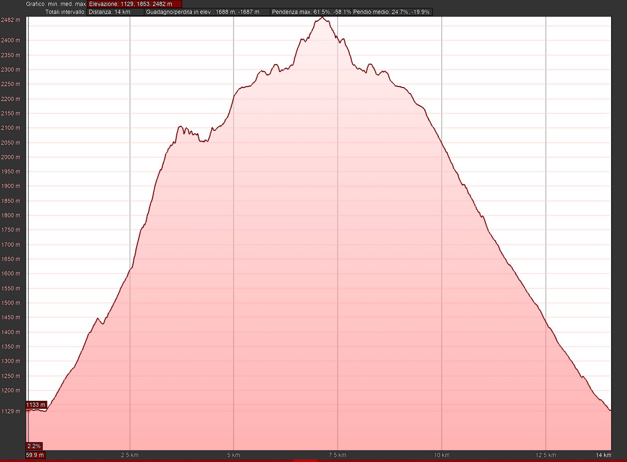Click the 14 km end-of-track label
The width and height of the screenshot is (627, 462).
point(603,455)
